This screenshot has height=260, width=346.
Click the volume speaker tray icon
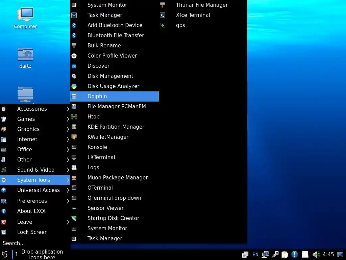tap(316, 255)
